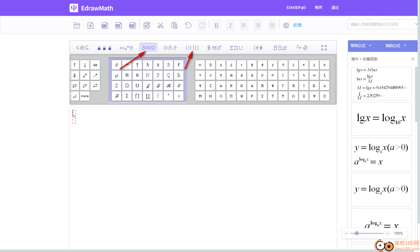
Task: Insert the aleph ℵ symbol
Action: coord(138,75)
